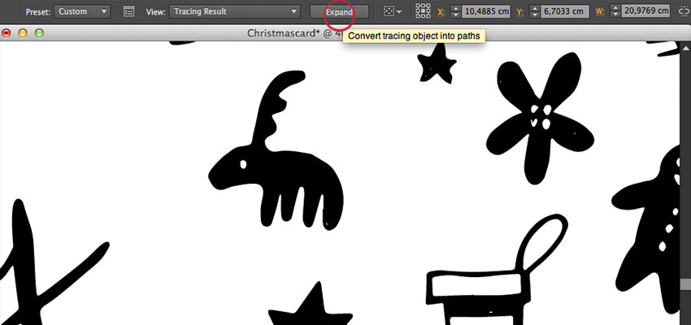This screenshot has width=691, height=325.
Task: Click the orange Y: coordinate label
Action: pos(520,12)
